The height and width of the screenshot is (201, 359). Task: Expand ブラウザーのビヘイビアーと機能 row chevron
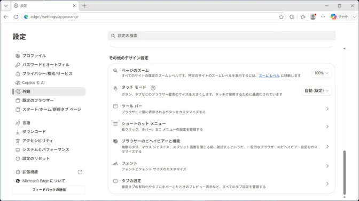coord(327,146)
